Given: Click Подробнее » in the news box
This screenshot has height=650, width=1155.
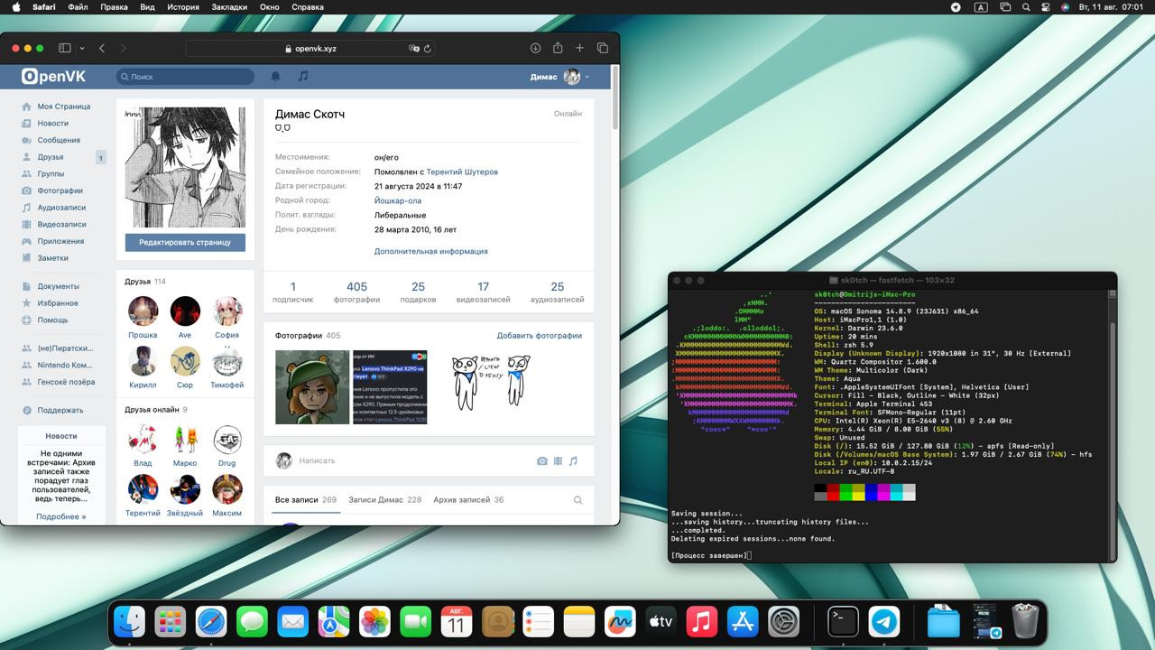Looking at the screenshot, I should [61, 516].
